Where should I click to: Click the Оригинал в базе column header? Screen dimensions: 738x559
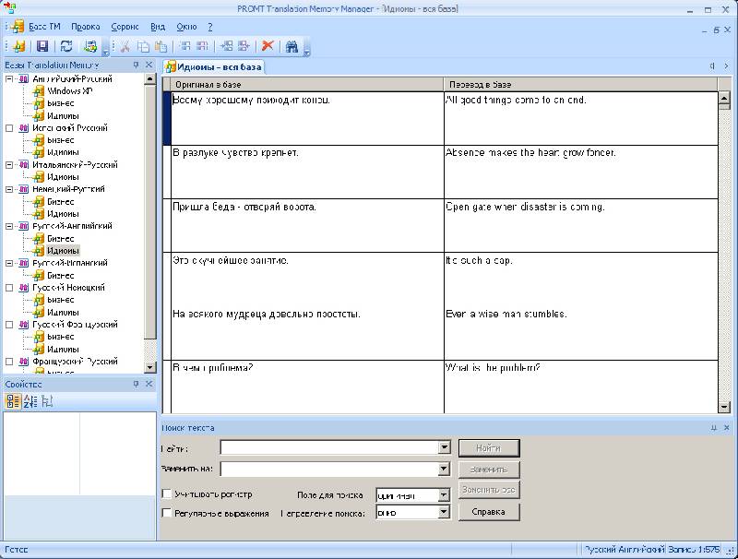(x=307, y=85)
